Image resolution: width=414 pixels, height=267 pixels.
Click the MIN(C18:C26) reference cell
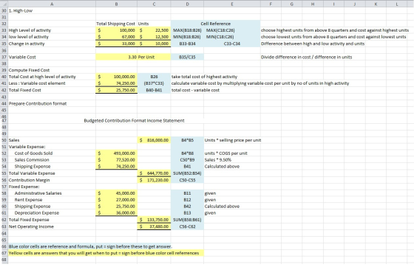point(232,37)
